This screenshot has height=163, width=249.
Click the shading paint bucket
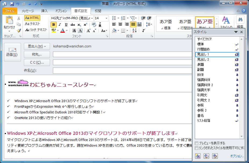[114, 31]
